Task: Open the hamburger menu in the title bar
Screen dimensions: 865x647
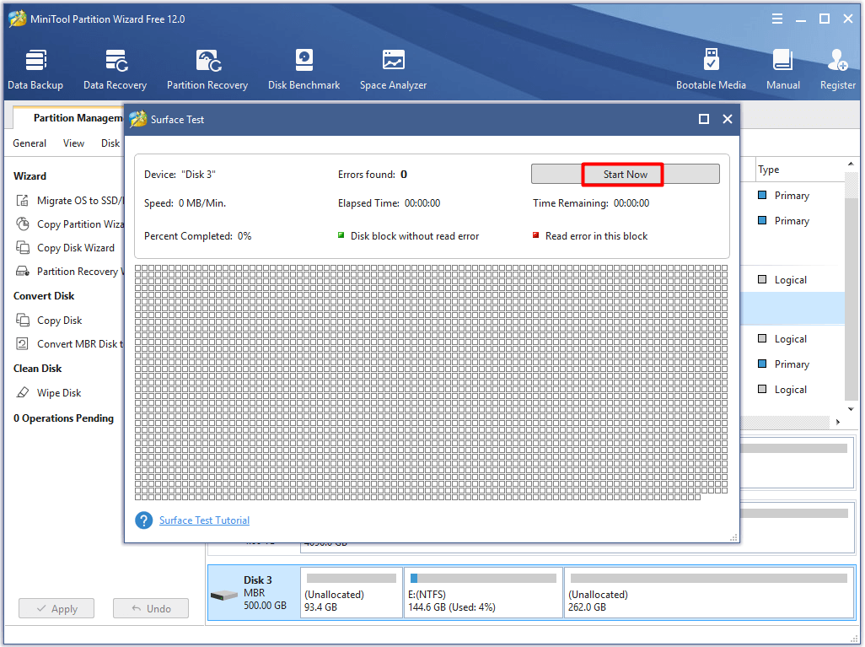Action: [776, 18]
